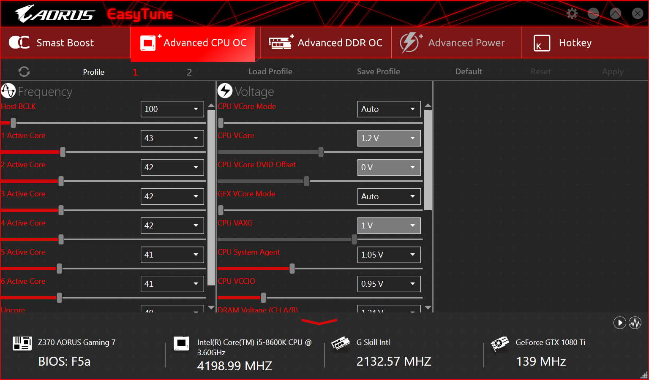Switch to the Hotkey tab
This screenshot has height=380, width=649.
coord(585,43)
